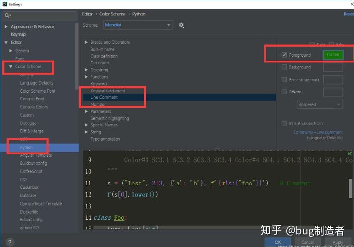Open the Monokai scheme dropdown
This screenshot has height=247, width=354.
click(x=138, y=25)
